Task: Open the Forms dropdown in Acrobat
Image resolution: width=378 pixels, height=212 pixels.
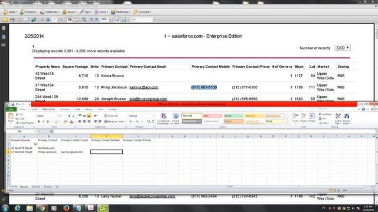Action: point(101,12)
